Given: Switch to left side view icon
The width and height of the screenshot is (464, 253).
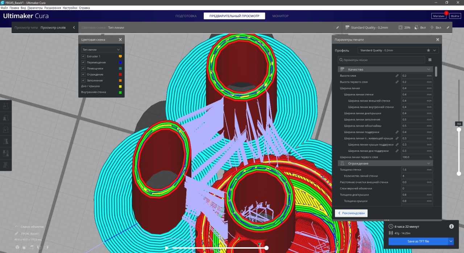Looking at the screenshot, I should click(39, 247).
